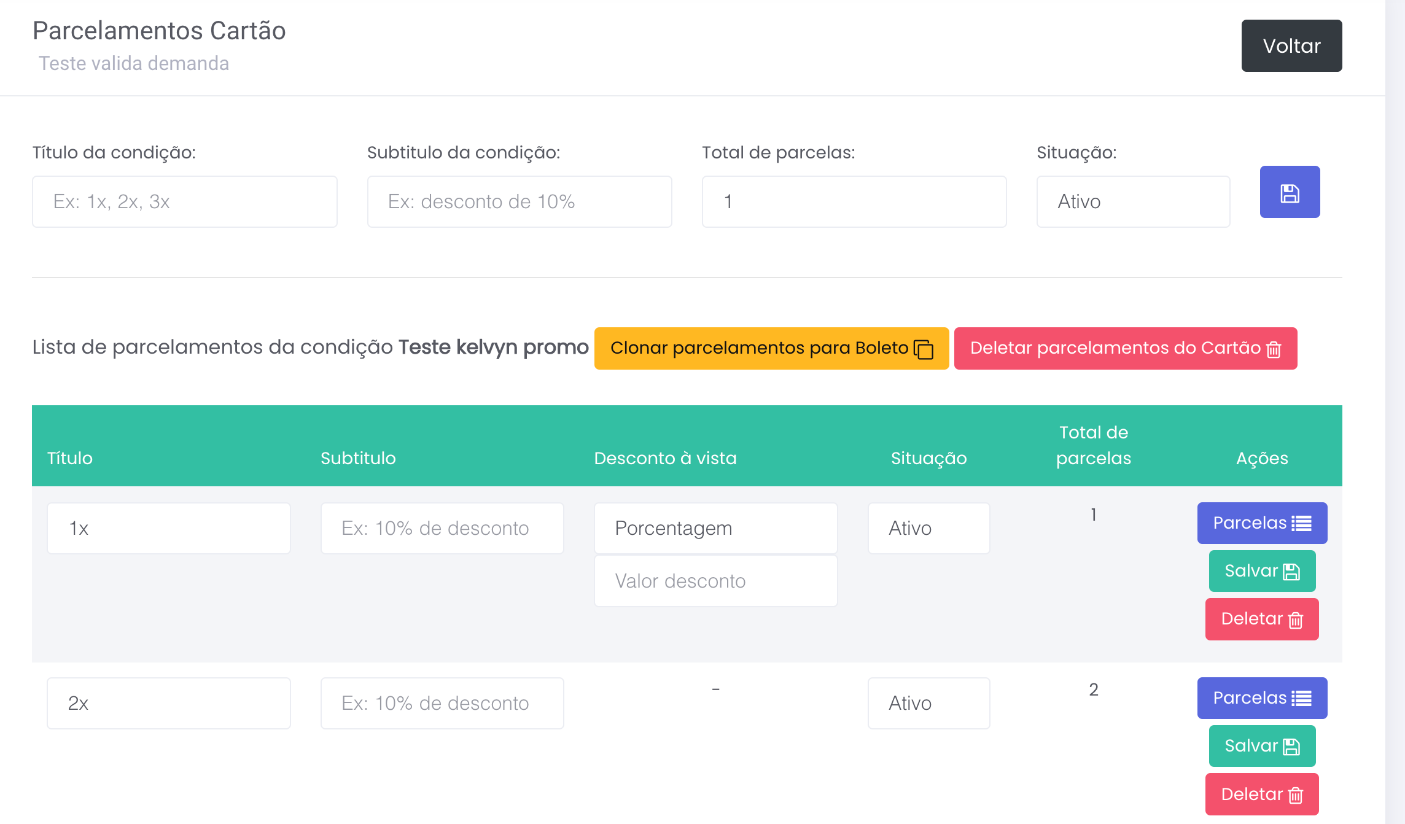Delete the 1x installment row
1405x824 pixels.
click(x=1262, y=619)
